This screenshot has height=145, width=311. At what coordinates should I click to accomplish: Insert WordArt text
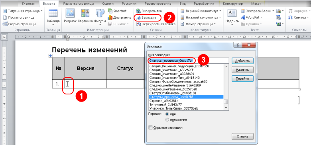[251, 18]
